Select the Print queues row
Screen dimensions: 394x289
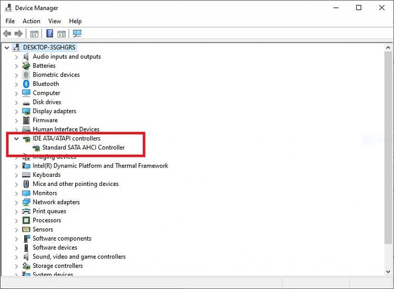click(x=49, y=211)
